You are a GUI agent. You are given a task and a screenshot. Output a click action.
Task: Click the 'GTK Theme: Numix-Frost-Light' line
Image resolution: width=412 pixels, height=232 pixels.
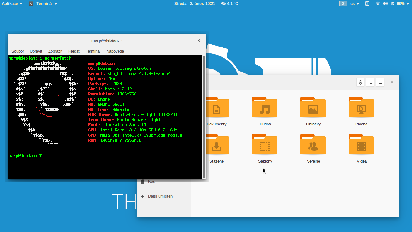tap(133, 115)
